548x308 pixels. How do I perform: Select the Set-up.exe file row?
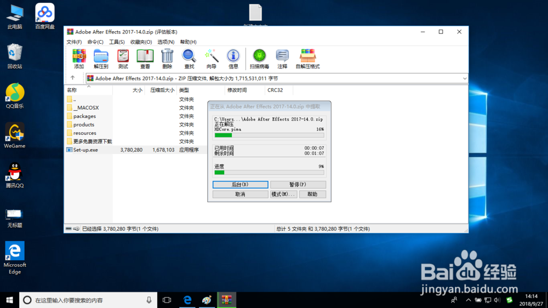(135, 150)
